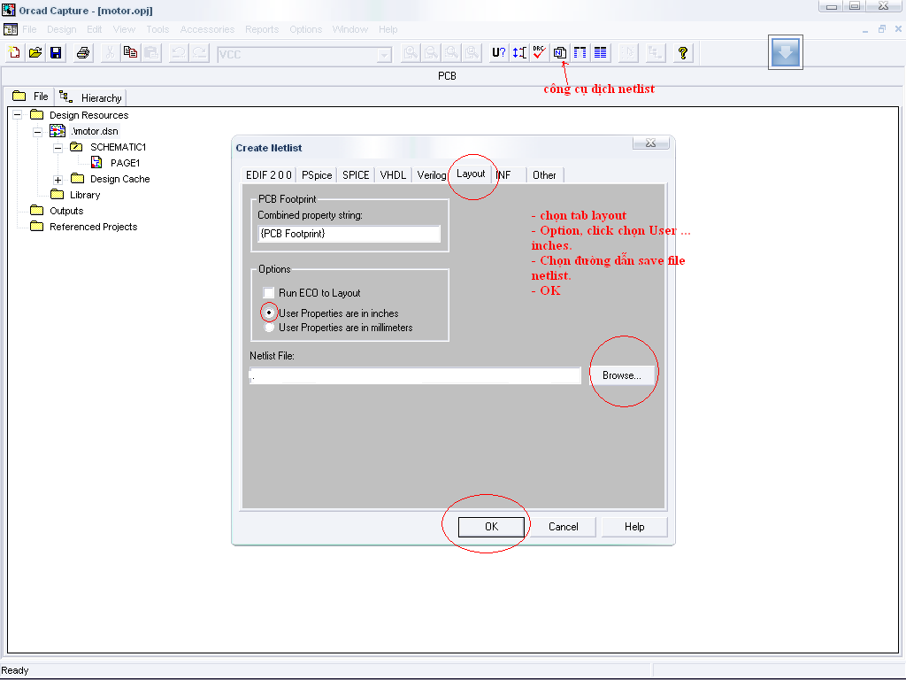The width and height of the screenshot is (906, 680).
Task: Click the Annotate U? toolbar icon
Action: (499, 53)
